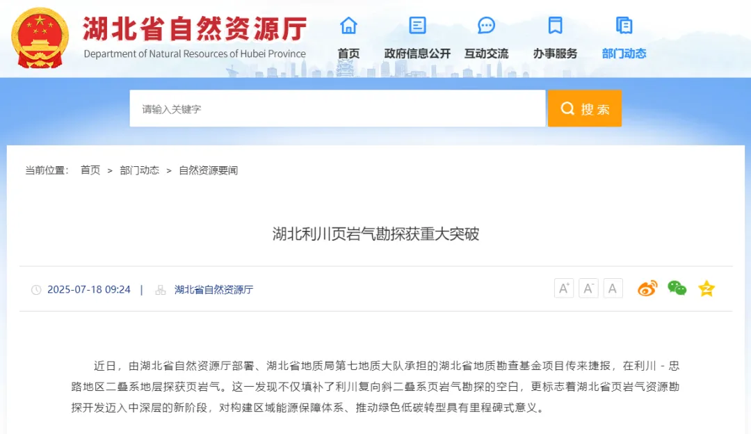
Task: Open the 互动交流 chat bubble icon
Action: [x=485, y=25]
